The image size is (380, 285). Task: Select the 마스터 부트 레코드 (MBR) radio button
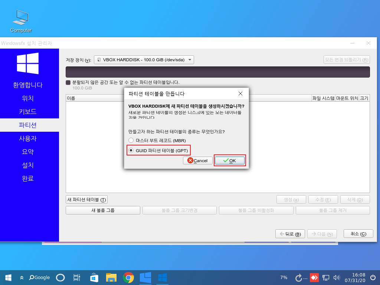131,140
